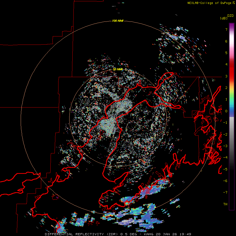Click the 0 dB tick label
Screen dimensions: 236x236
(226, 111)
